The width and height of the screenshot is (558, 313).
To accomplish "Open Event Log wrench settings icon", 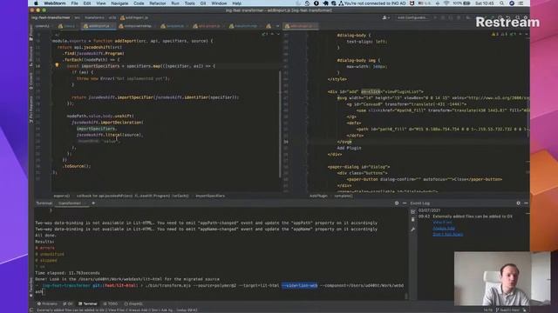I will [x=412, y=230].
